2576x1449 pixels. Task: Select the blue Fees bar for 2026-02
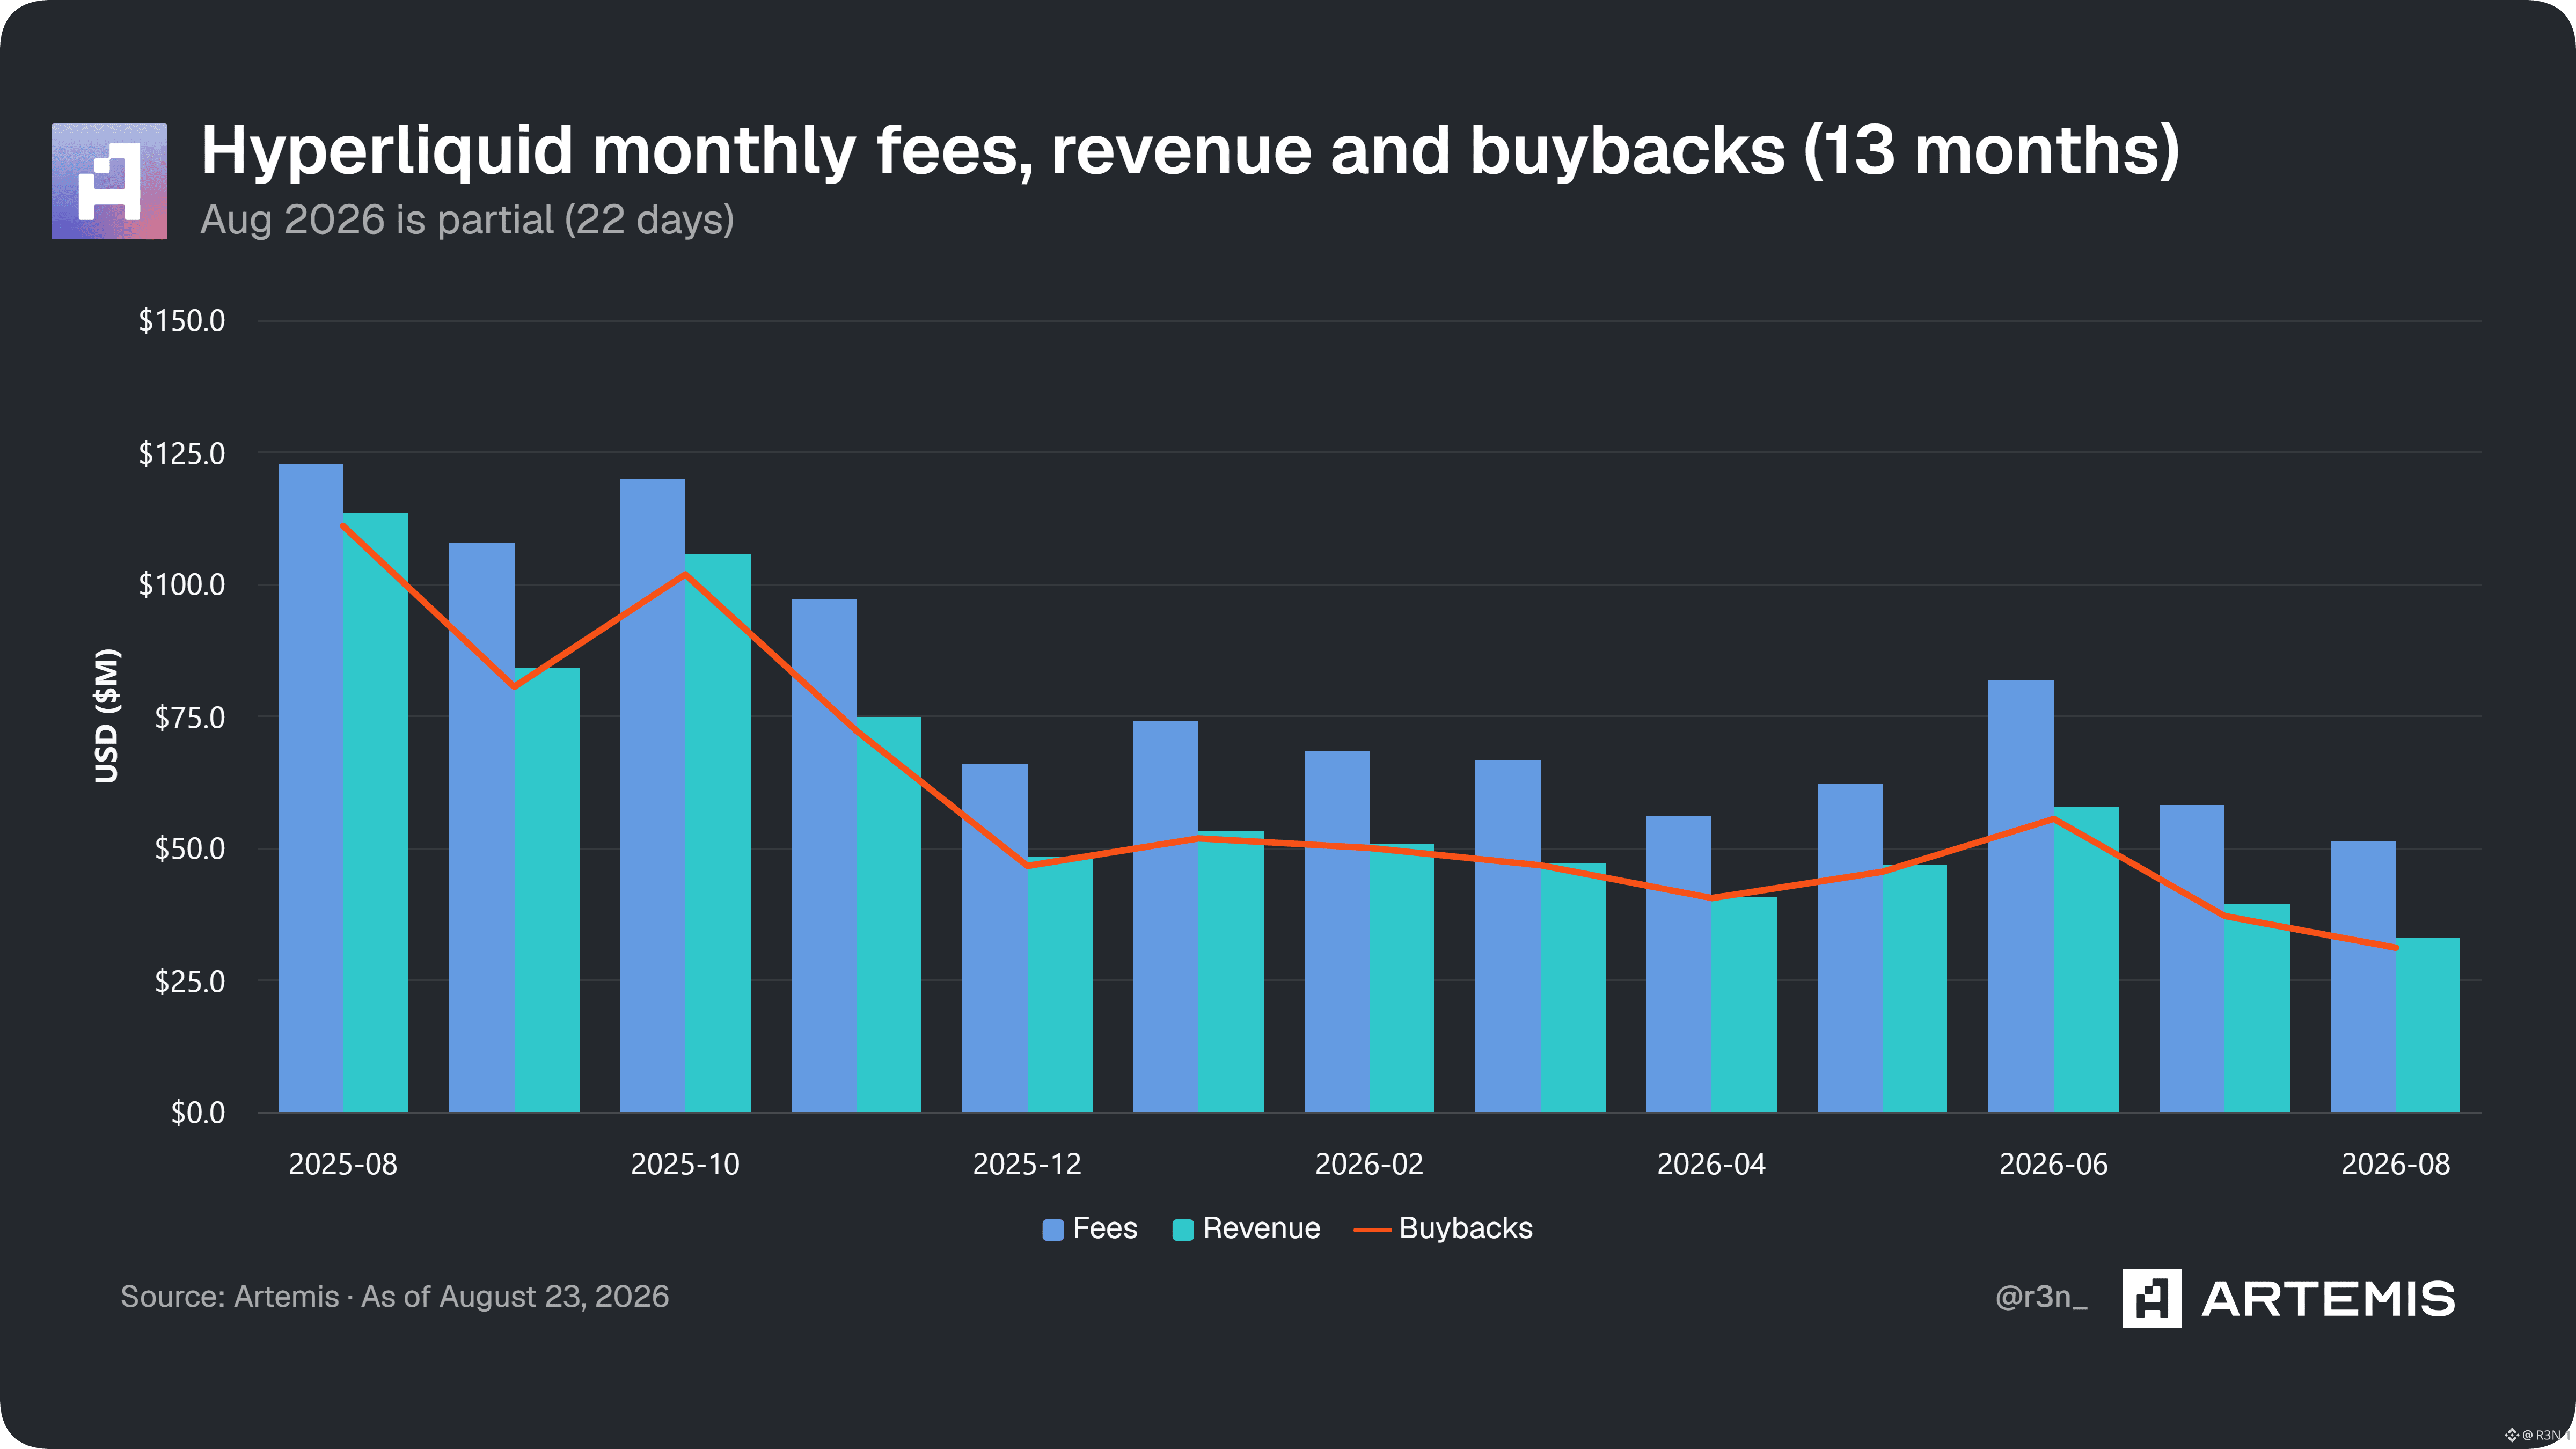(x=1337, y=932)
